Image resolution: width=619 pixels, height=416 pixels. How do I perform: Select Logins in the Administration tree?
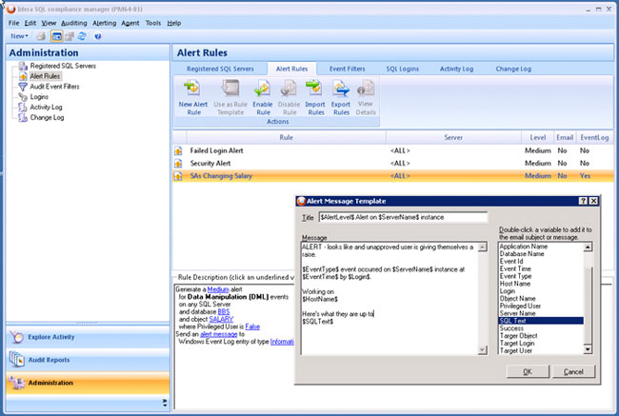tap(39, 97)
